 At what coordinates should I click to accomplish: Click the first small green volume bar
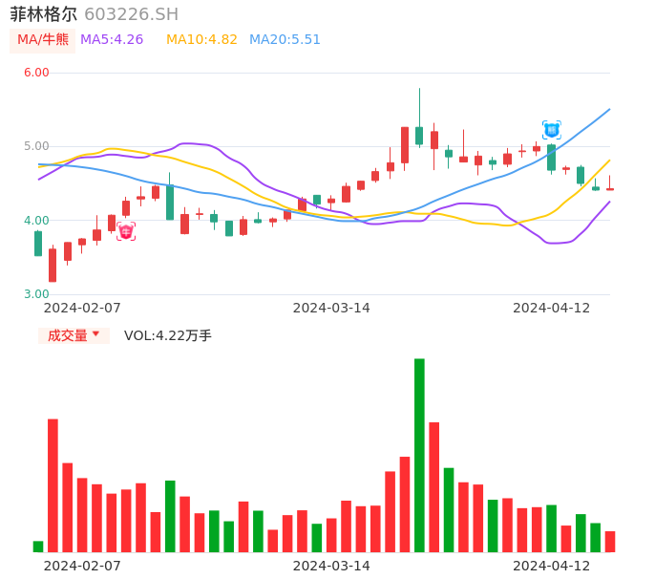[38, 547]
